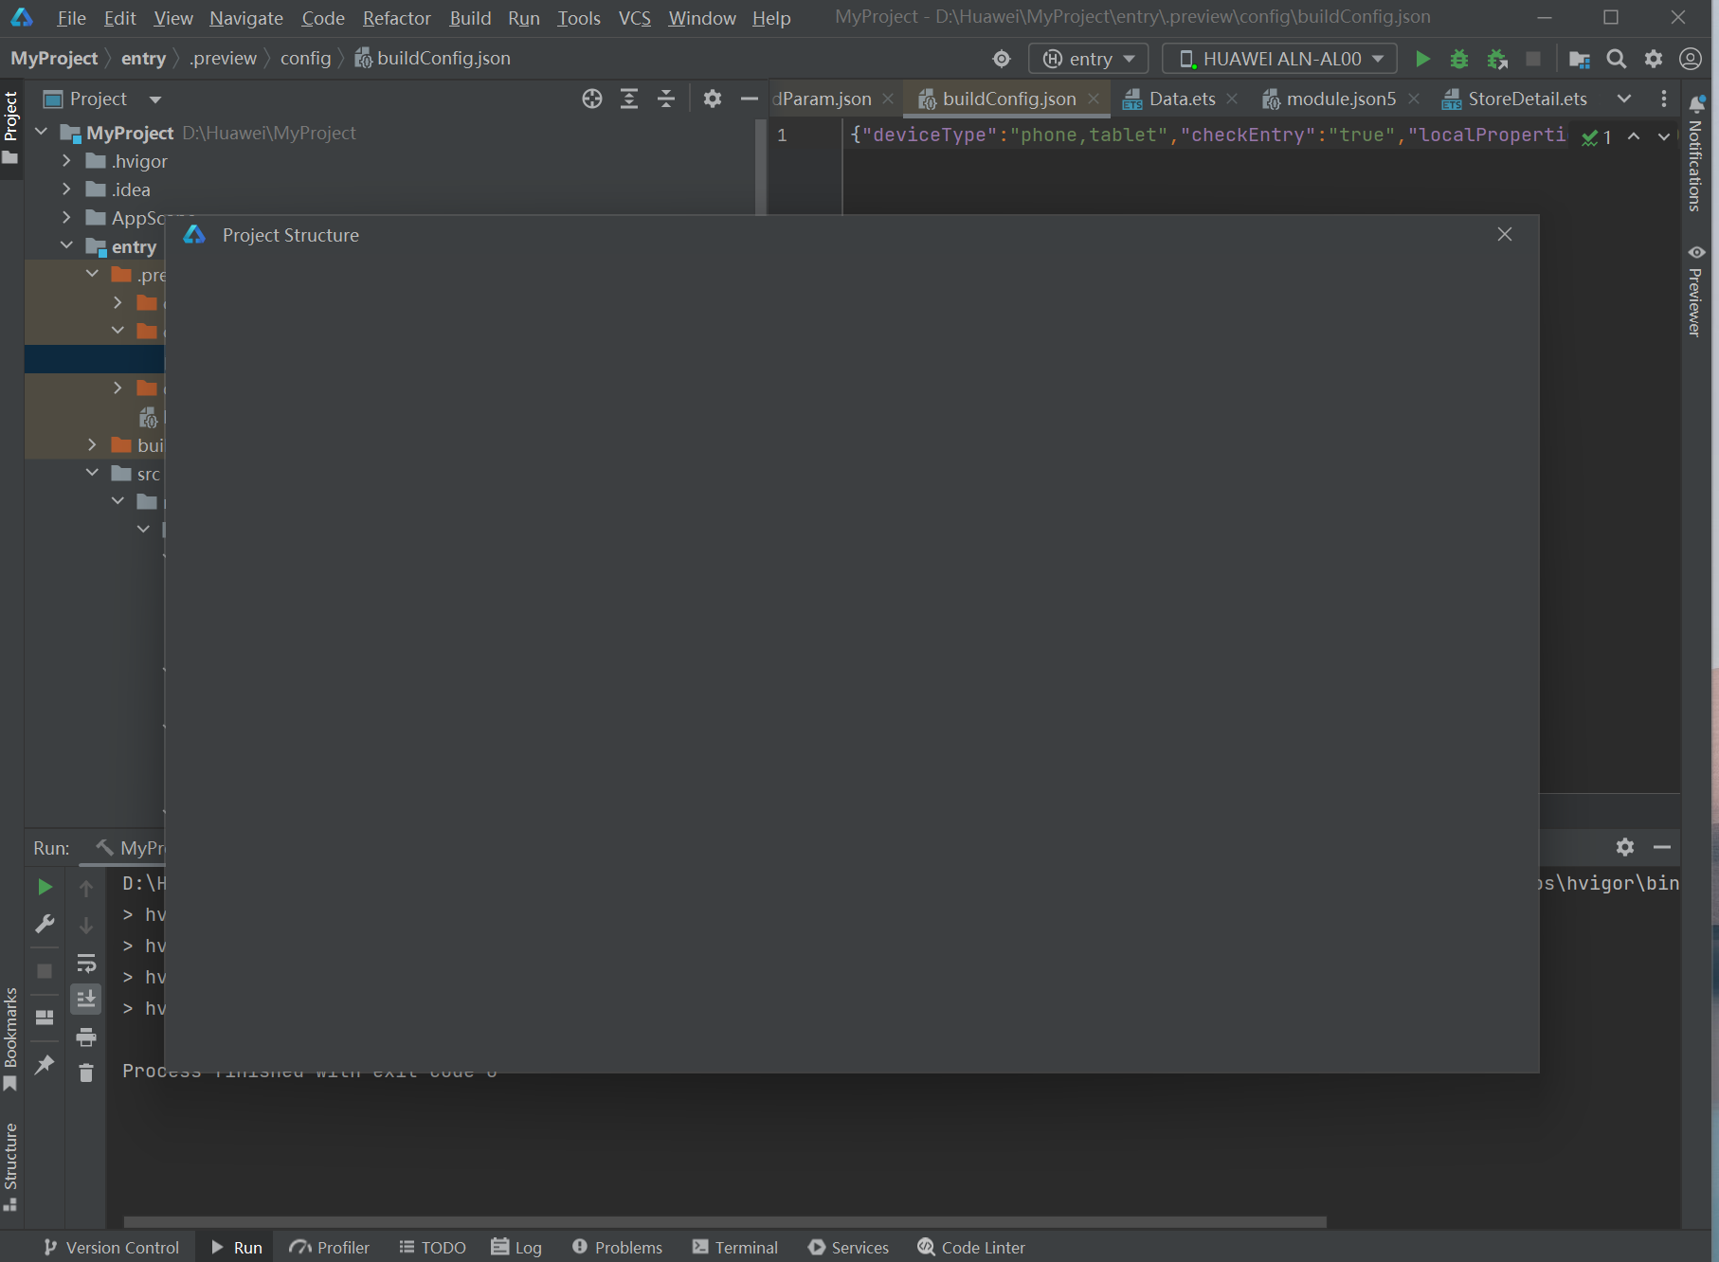
Task: Open the Terminal tool window
Action: (x=735, y=1247)
